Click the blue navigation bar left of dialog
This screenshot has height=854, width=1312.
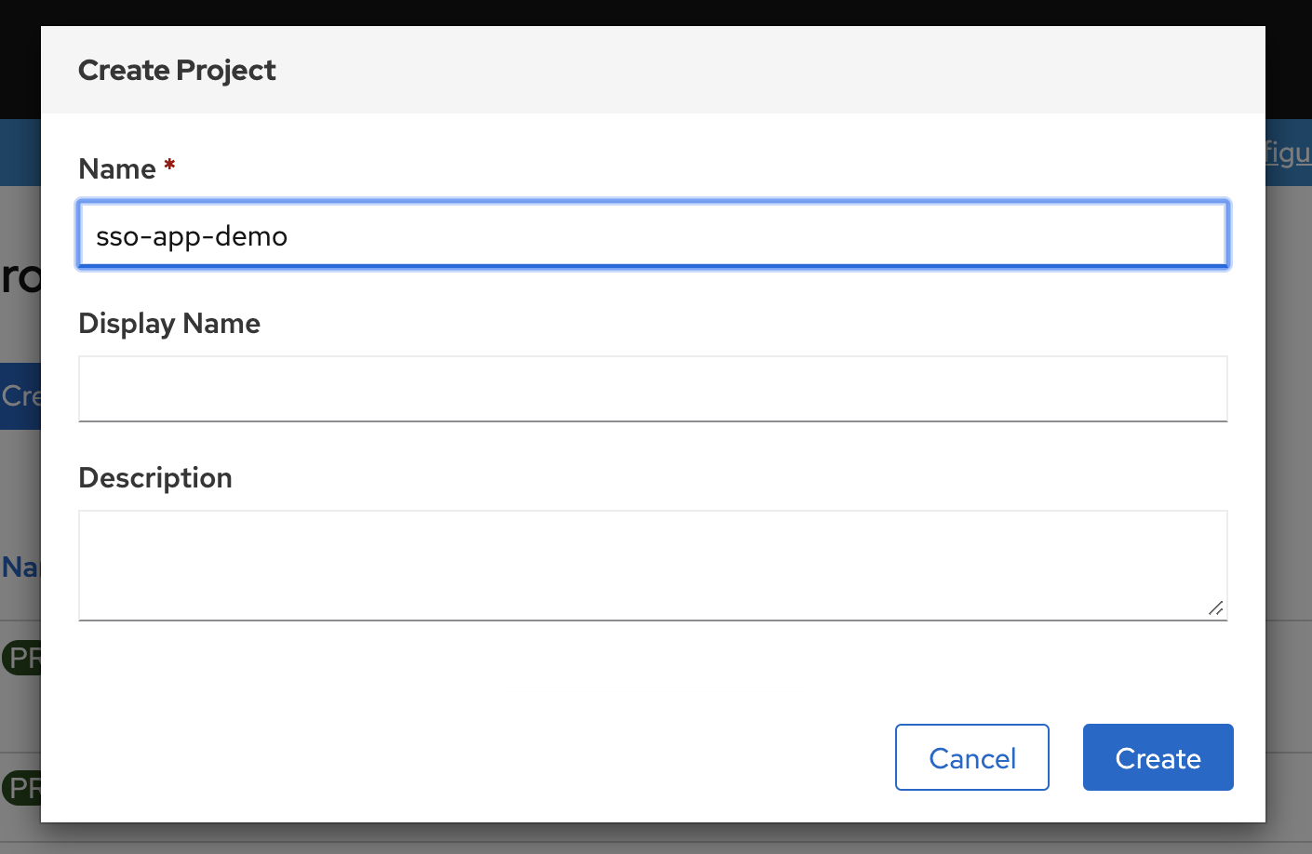[20, 153]
